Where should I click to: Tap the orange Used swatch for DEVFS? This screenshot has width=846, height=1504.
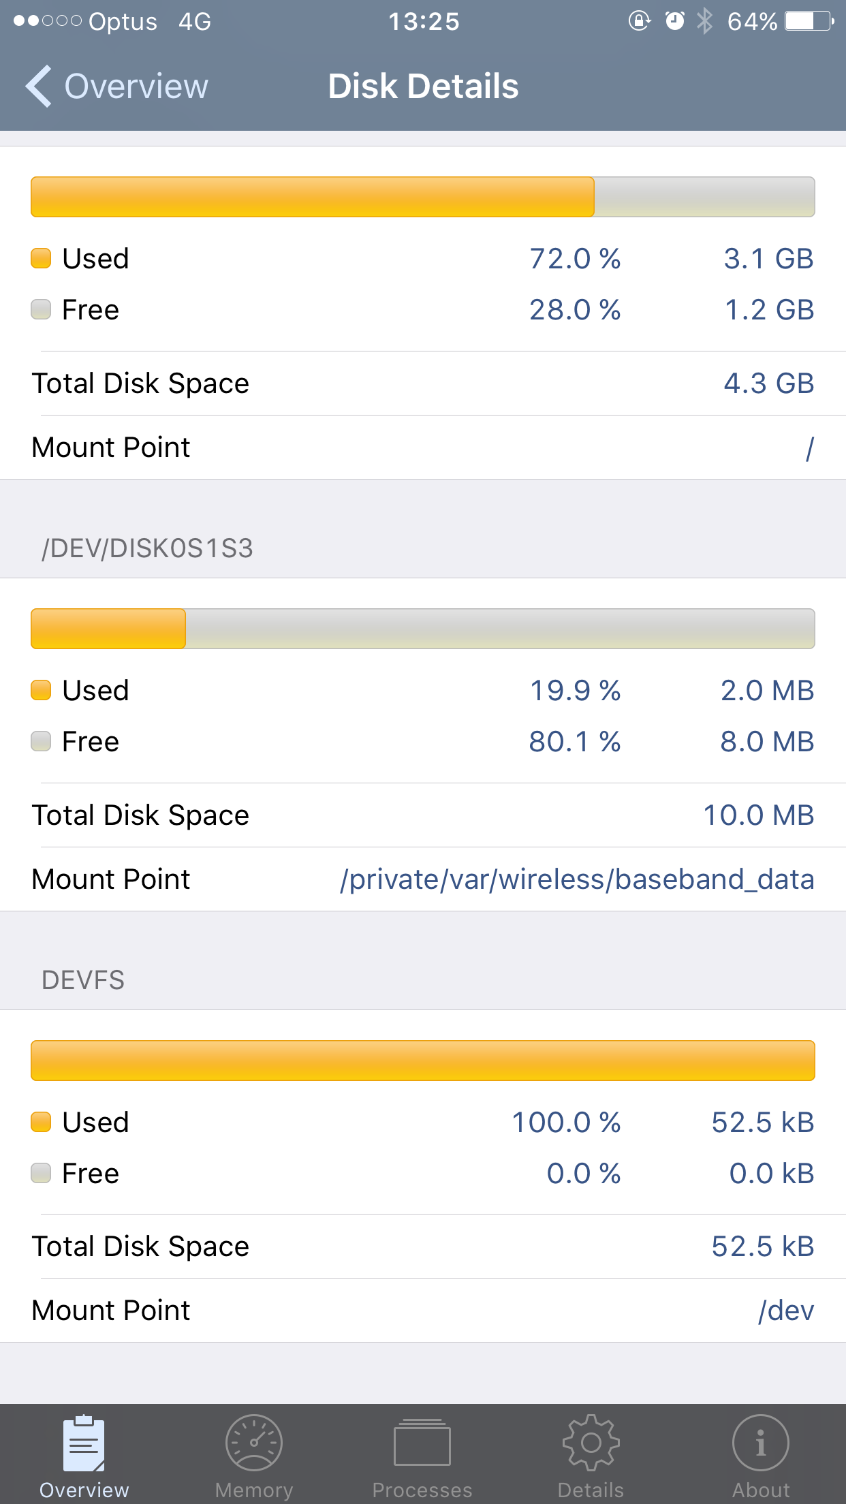coord(41,1122)
